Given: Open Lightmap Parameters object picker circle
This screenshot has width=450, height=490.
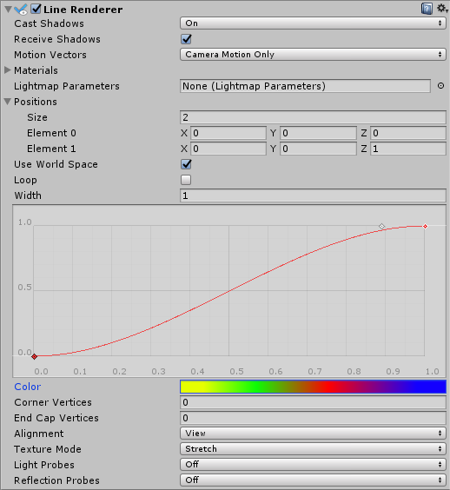Looking at the screenshot, I should point(440,86).
